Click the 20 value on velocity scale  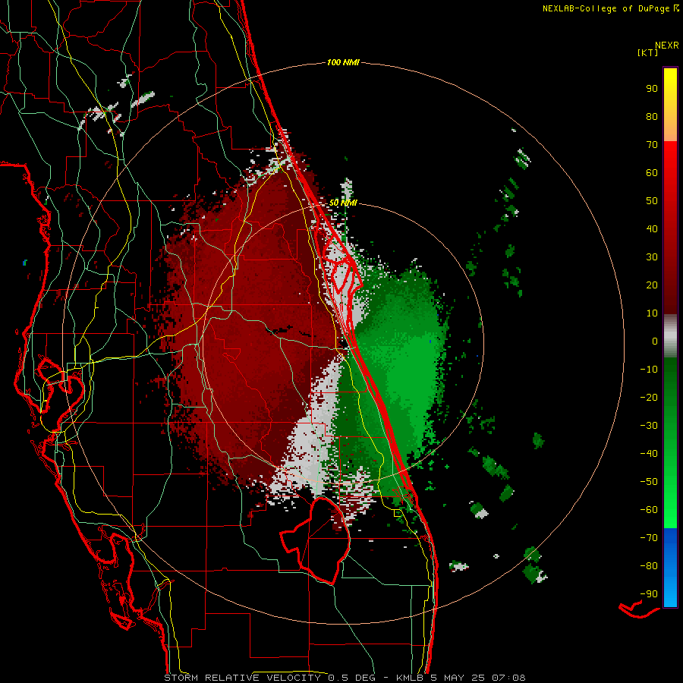652,285
